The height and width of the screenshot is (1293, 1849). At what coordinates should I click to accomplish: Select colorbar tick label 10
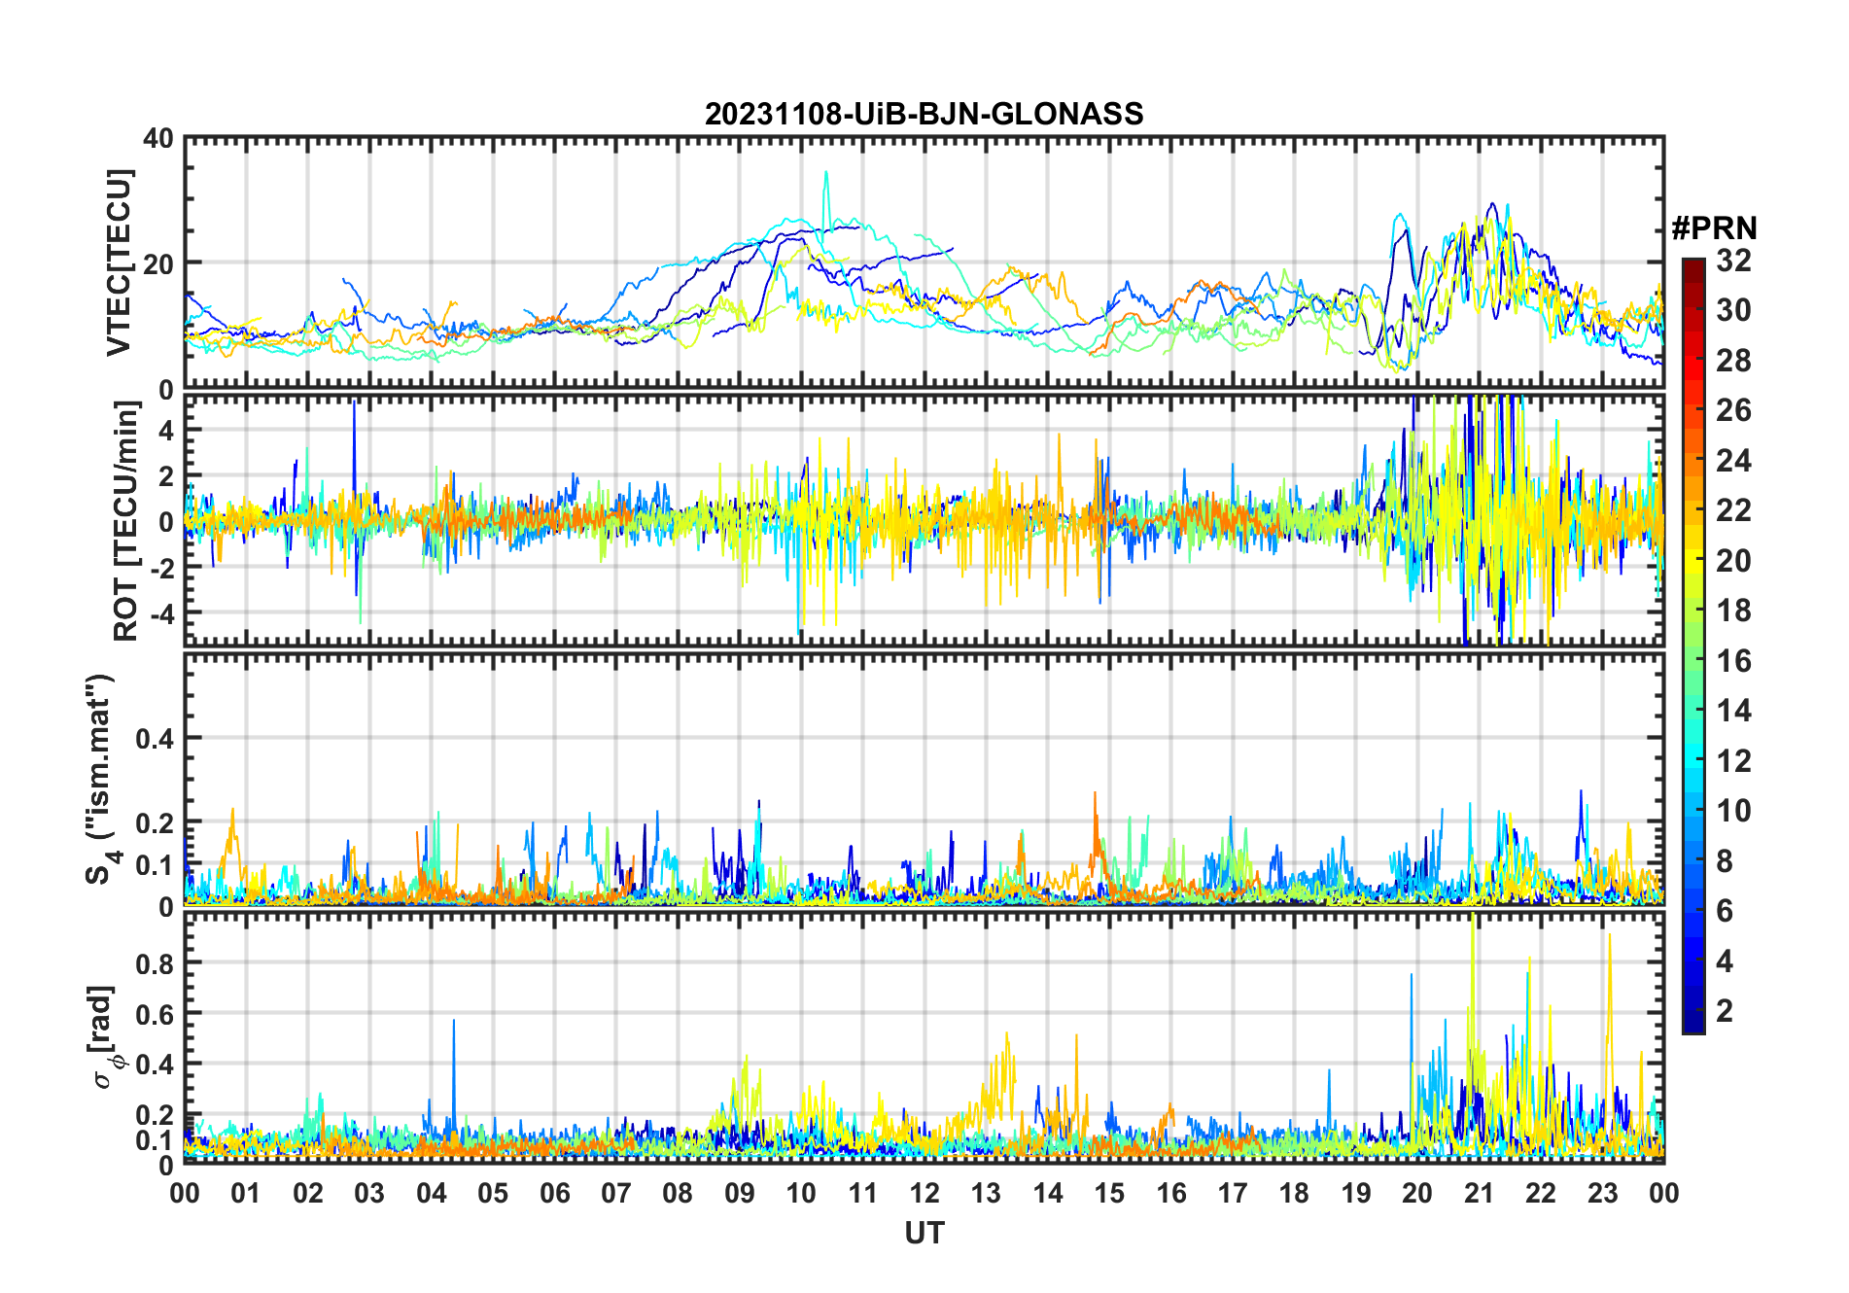[1733, 811]
